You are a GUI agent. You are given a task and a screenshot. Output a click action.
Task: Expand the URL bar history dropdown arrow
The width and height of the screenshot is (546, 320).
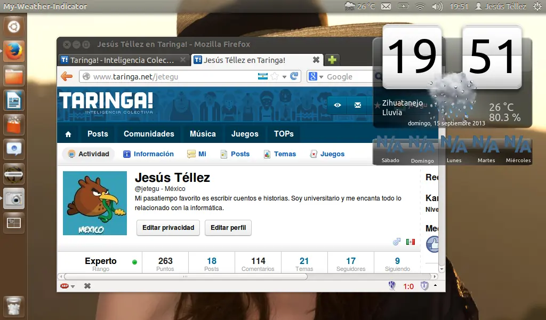pos(284,77)
